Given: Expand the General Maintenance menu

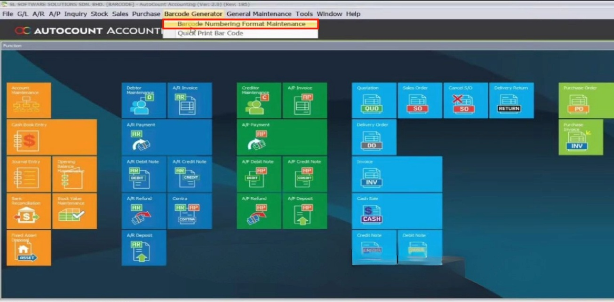Looking at the screenshot, I should click(259, 14).
